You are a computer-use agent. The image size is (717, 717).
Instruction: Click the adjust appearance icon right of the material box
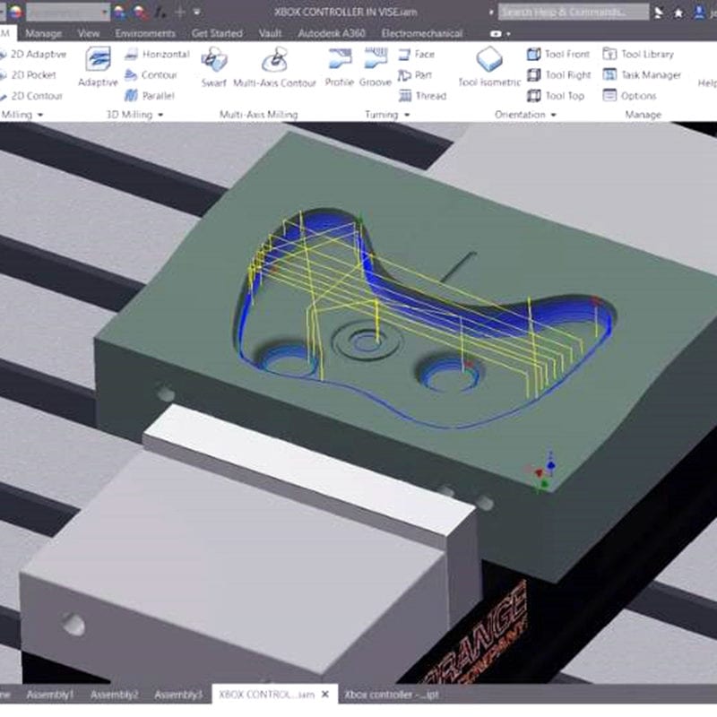coord(120,13)
